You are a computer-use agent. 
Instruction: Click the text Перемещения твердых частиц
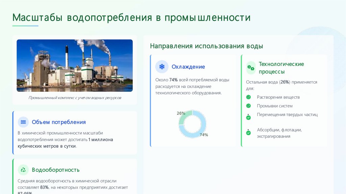(x=287, y=115)
